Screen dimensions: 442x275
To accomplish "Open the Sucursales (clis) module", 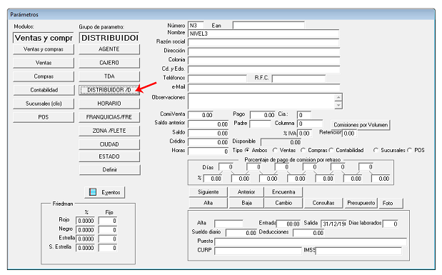I will click(x=44, y=104).
